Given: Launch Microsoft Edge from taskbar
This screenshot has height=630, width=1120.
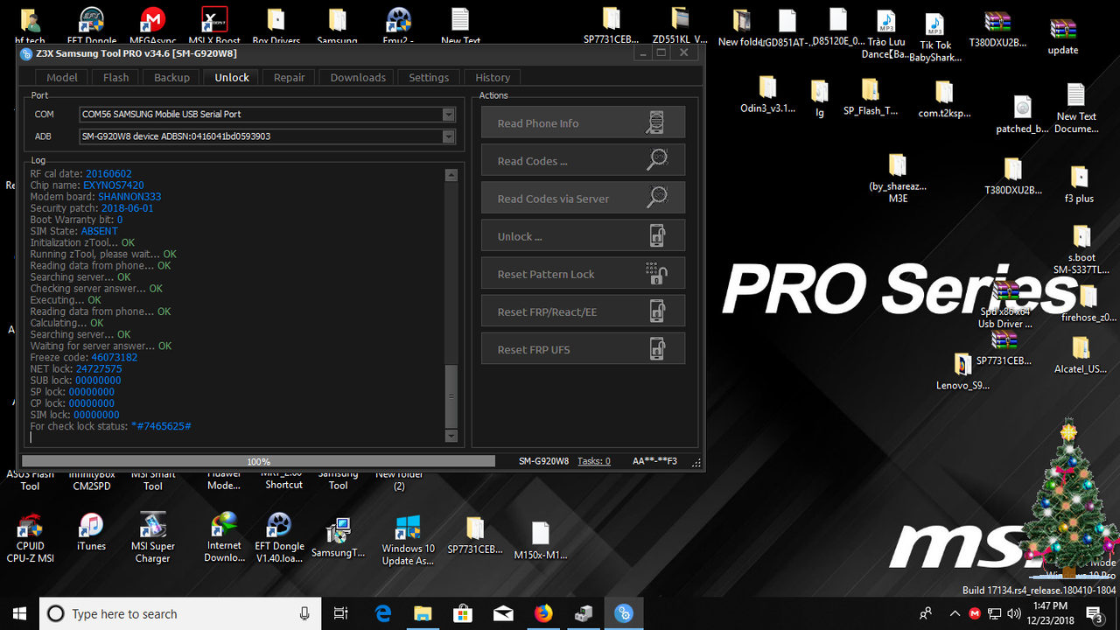Looking at the screenshot, I should [x=383, y=613].
